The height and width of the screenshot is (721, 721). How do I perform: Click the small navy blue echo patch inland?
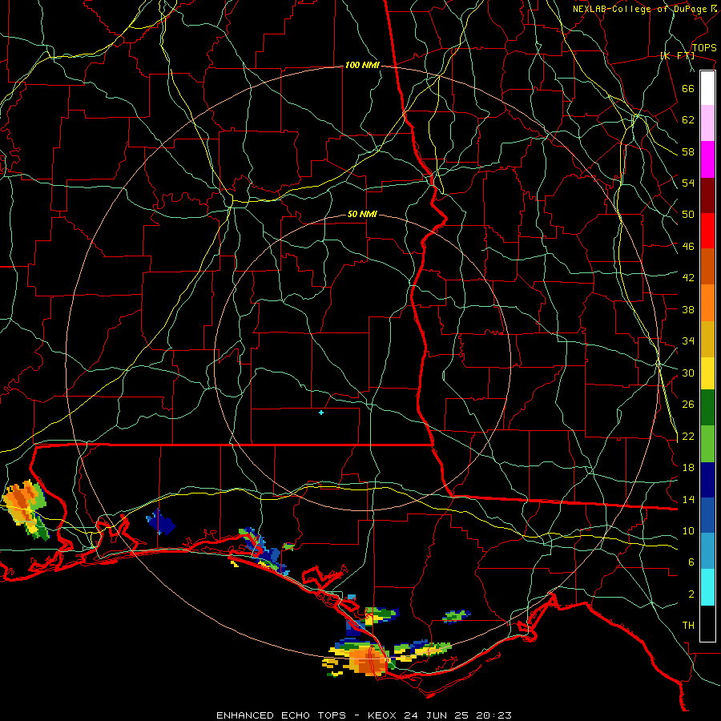click(160, 522)
